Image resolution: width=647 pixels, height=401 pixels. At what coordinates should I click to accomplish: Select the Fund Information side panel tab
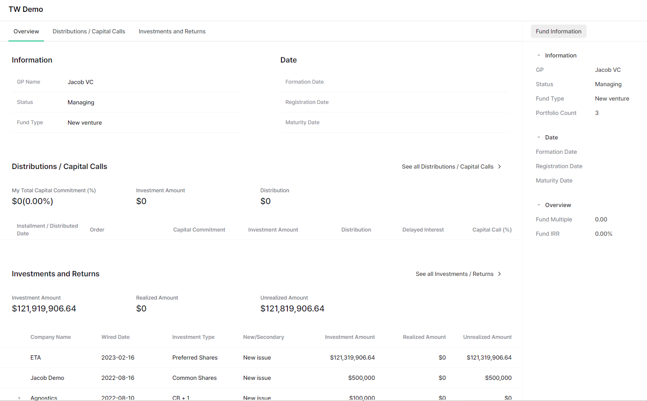click(x=558, y=31)
